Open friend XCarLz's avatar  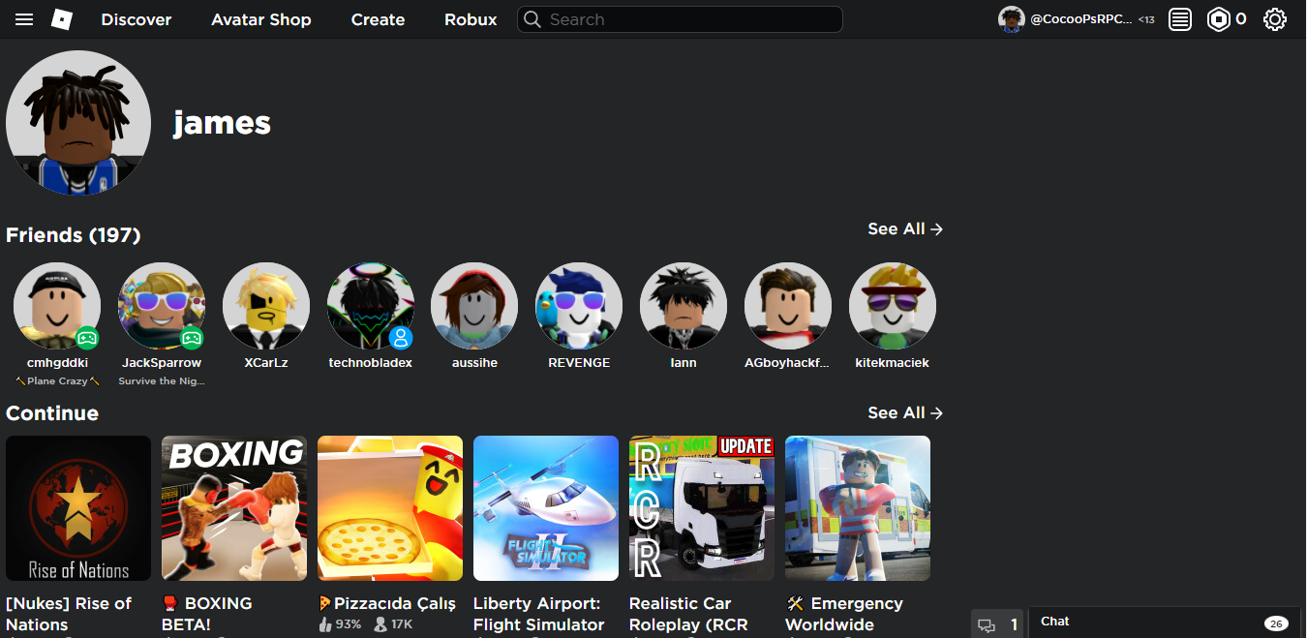point(266,306)
